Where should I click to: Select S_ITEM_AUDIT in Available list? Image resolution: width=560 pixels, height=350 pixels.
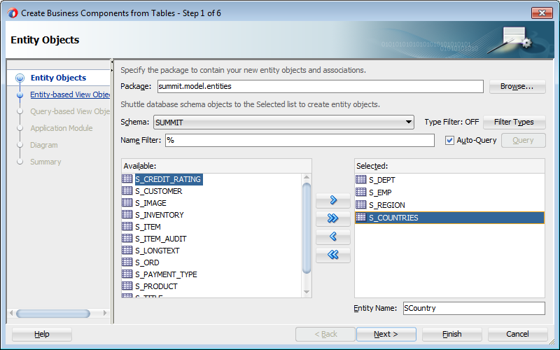(161, 239)
